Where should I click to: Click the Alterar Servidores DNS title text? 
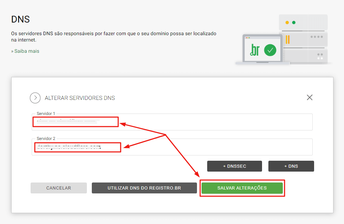pos(80,98)
